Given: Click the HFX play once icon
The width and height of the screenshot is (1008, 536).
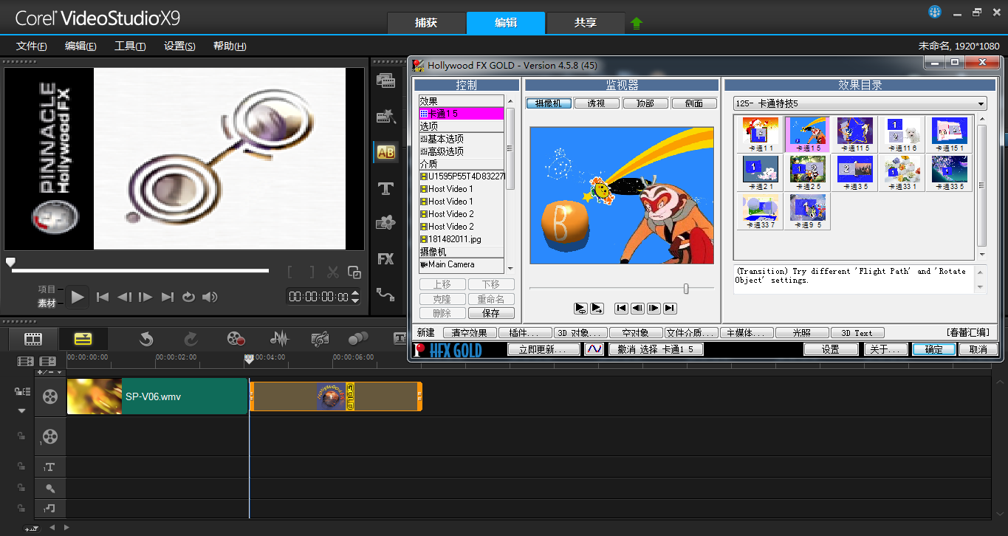Looking at the screenshot, I should [x=597, y=308].
